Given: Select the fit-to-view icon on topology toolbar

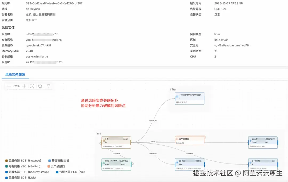Looking at the screenshot, I should point(32,86).
